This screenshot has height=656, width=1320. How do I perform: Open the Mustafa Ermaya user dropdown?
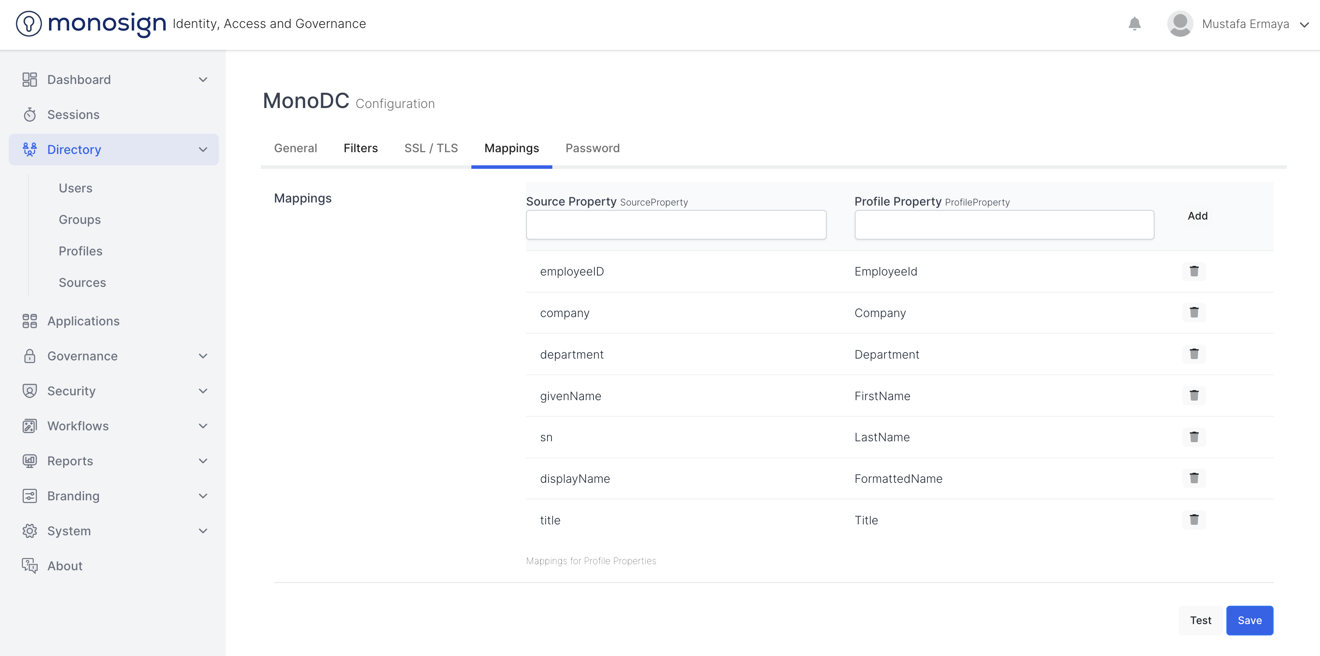point(1305,24)
